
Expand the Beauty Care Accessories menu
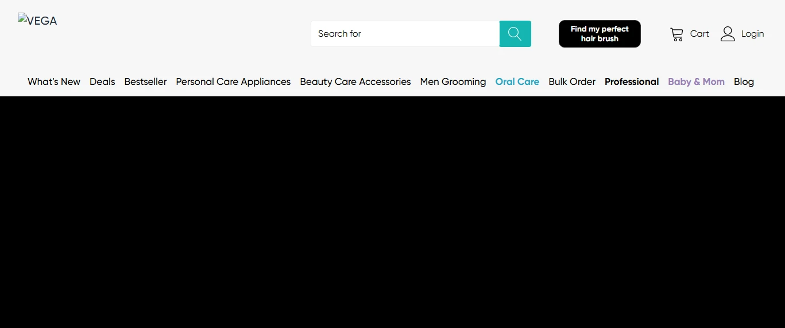[x=355, y=81]
